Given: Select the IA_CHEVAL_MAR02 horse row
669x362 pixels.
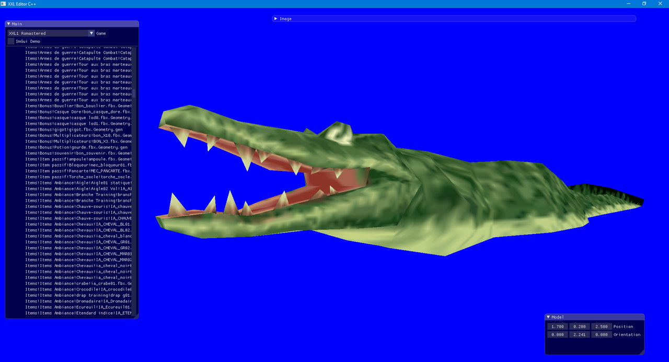Looking at the screenshot, I should click(78, 260).
